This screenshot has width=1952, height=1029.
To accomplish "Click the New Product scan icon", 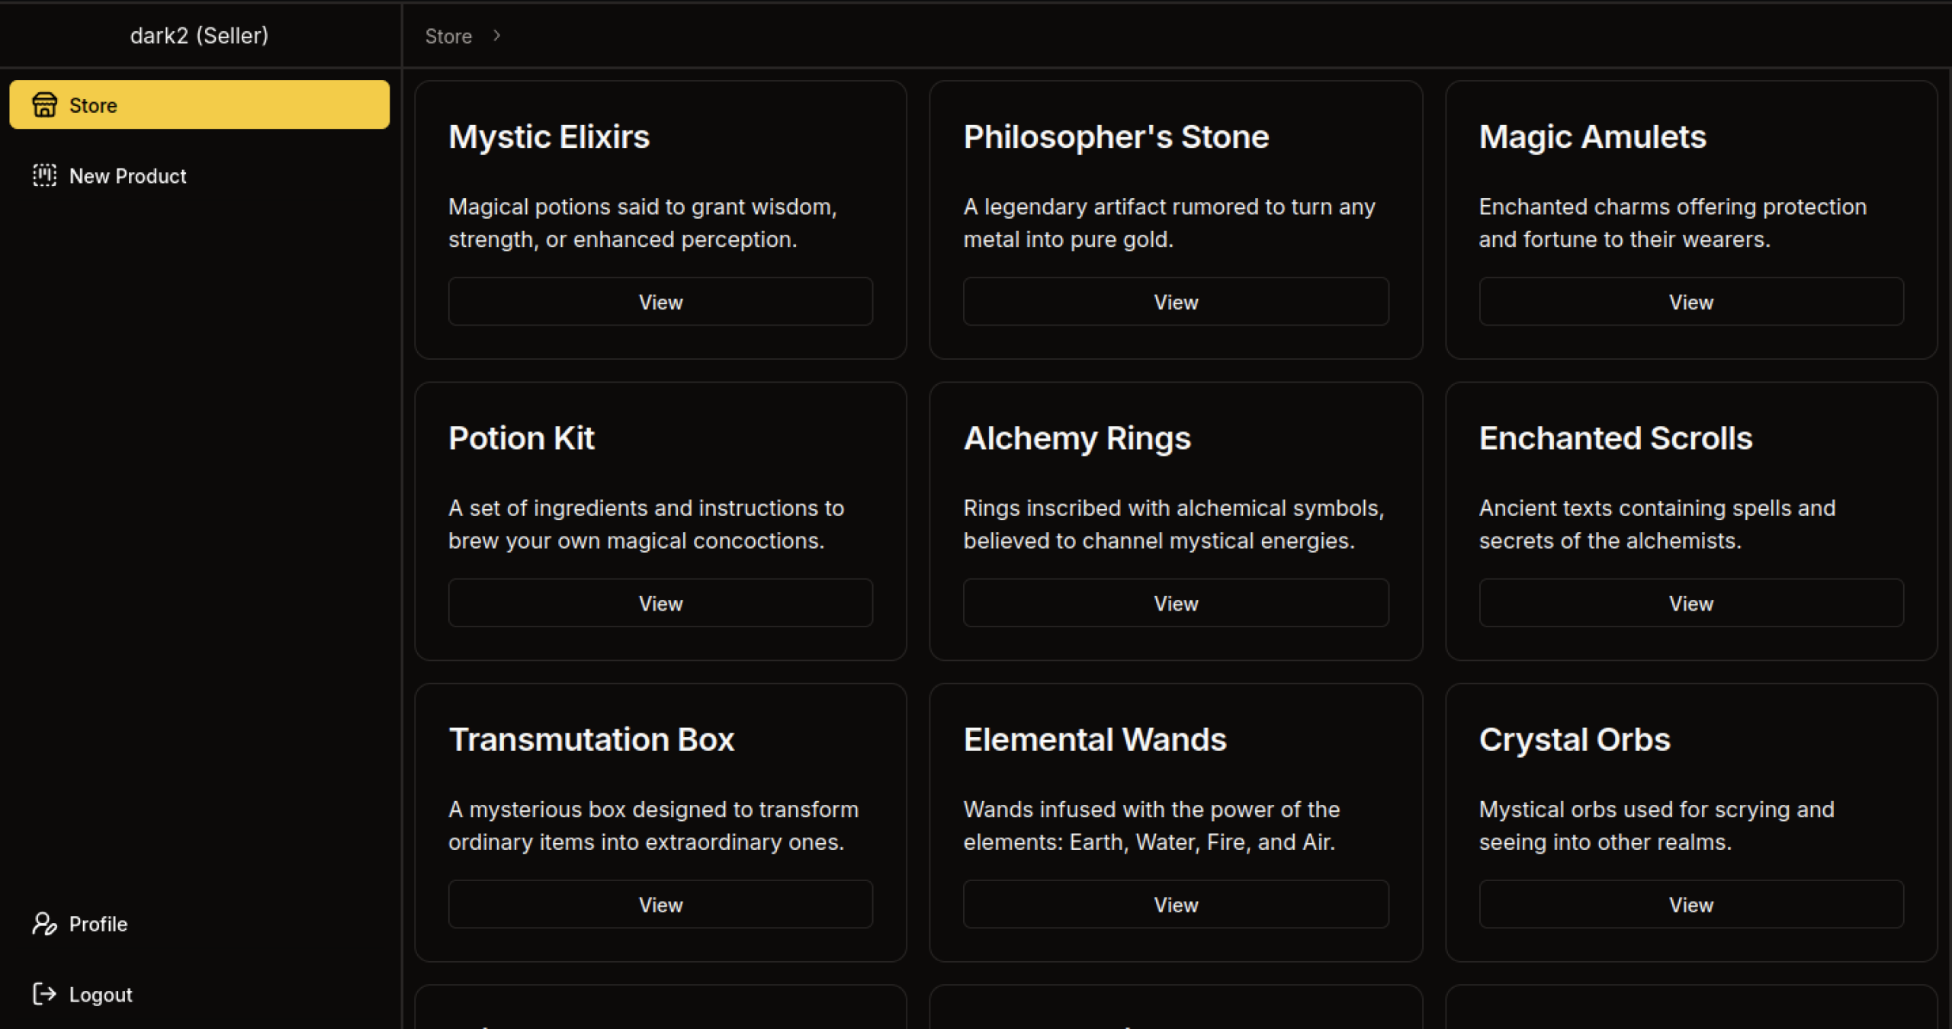I will click(x=44, y=175).
